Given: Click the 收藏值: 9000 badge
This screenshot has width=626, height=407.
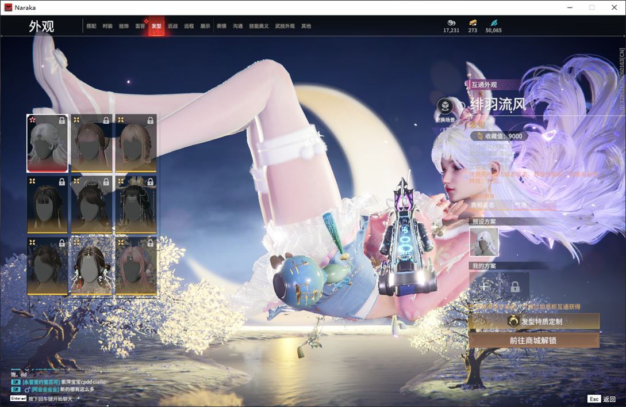Looking at the screenshot, I should (x=499, y=136).
